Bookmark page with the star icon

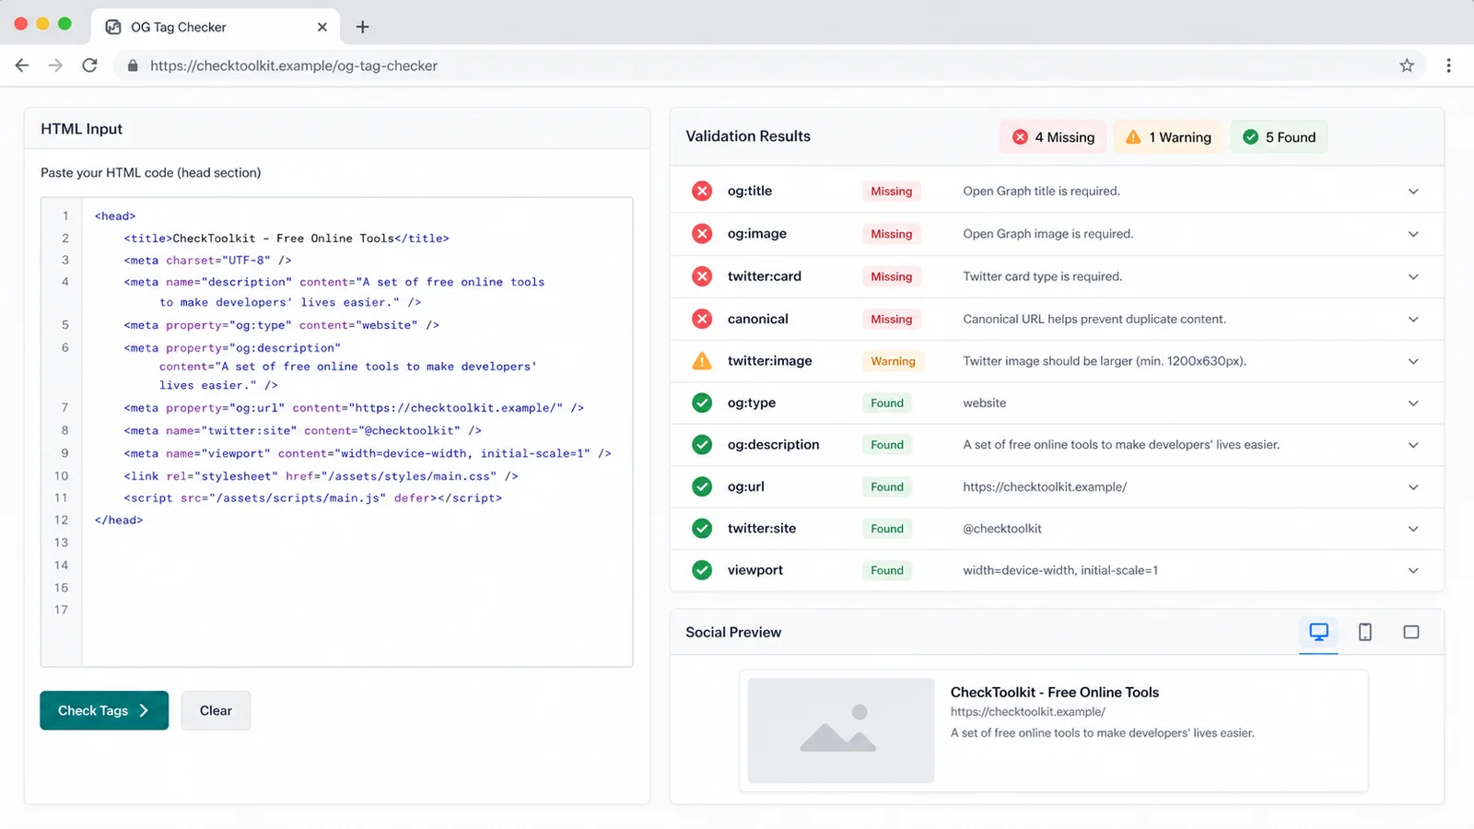pyautogui.click(x=1407, y=65)
